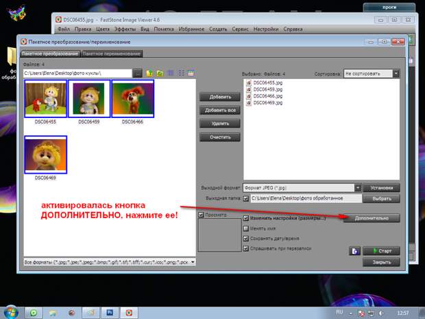Click the Добавить все button

[220, 110]
